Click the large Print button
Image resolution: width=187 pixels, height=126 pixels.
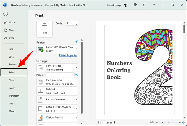point(44,29)
